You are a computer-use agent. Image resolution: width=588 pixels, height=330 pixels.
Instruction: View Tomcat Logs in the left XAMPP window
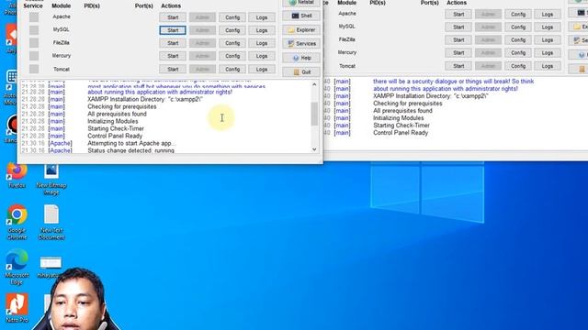click(261, 70)
